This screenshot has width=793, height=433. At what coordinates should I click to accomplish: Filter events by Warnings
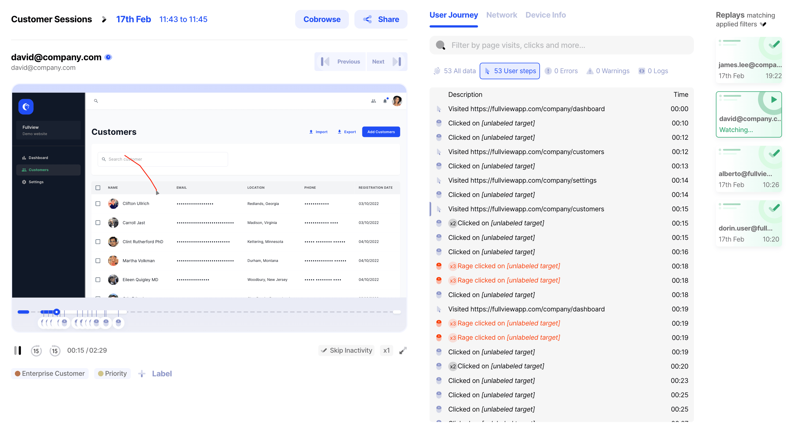607,71
